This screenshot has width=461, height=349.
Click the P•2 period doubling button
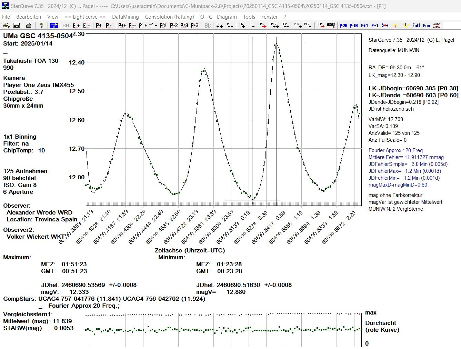[174, 25]
